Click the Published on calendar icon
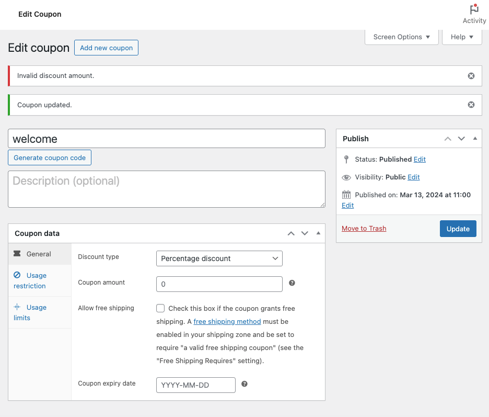Image resolution: width=489 pixels, height=417 pixels. (346, 195)
